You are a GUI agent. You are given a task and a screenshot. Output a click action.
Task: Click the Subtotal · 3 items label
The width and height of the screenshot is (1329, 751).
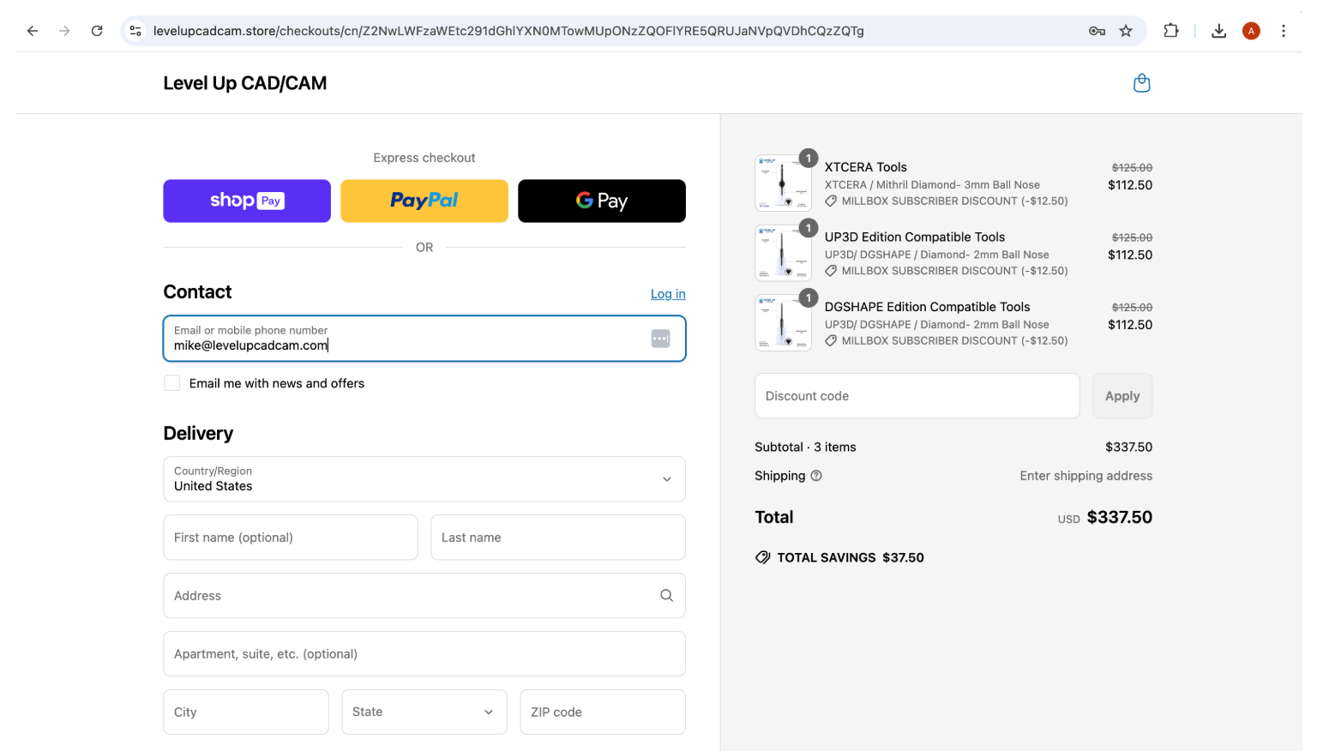[x=805, y=448]
